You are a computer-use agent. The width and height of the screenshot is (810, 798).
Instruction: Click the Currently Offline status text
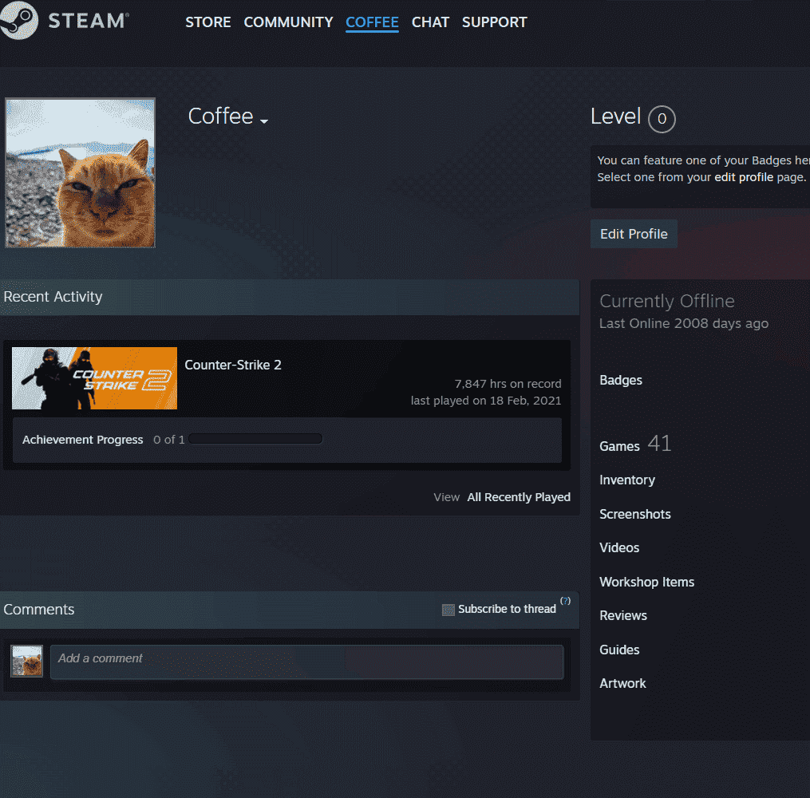click(x=667, y=301)
